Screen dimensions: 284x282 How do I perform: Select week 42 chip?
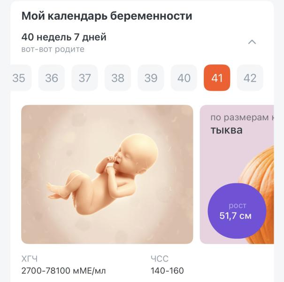[x=250, y=78]
